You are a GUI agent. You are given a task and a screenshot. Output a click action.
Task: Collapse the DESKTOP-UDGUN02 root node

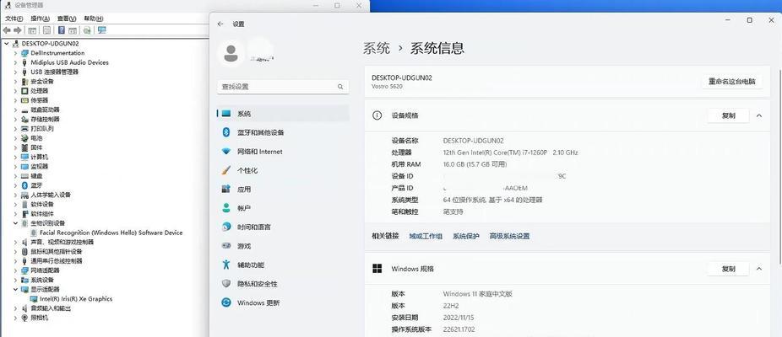click(7, 43)
